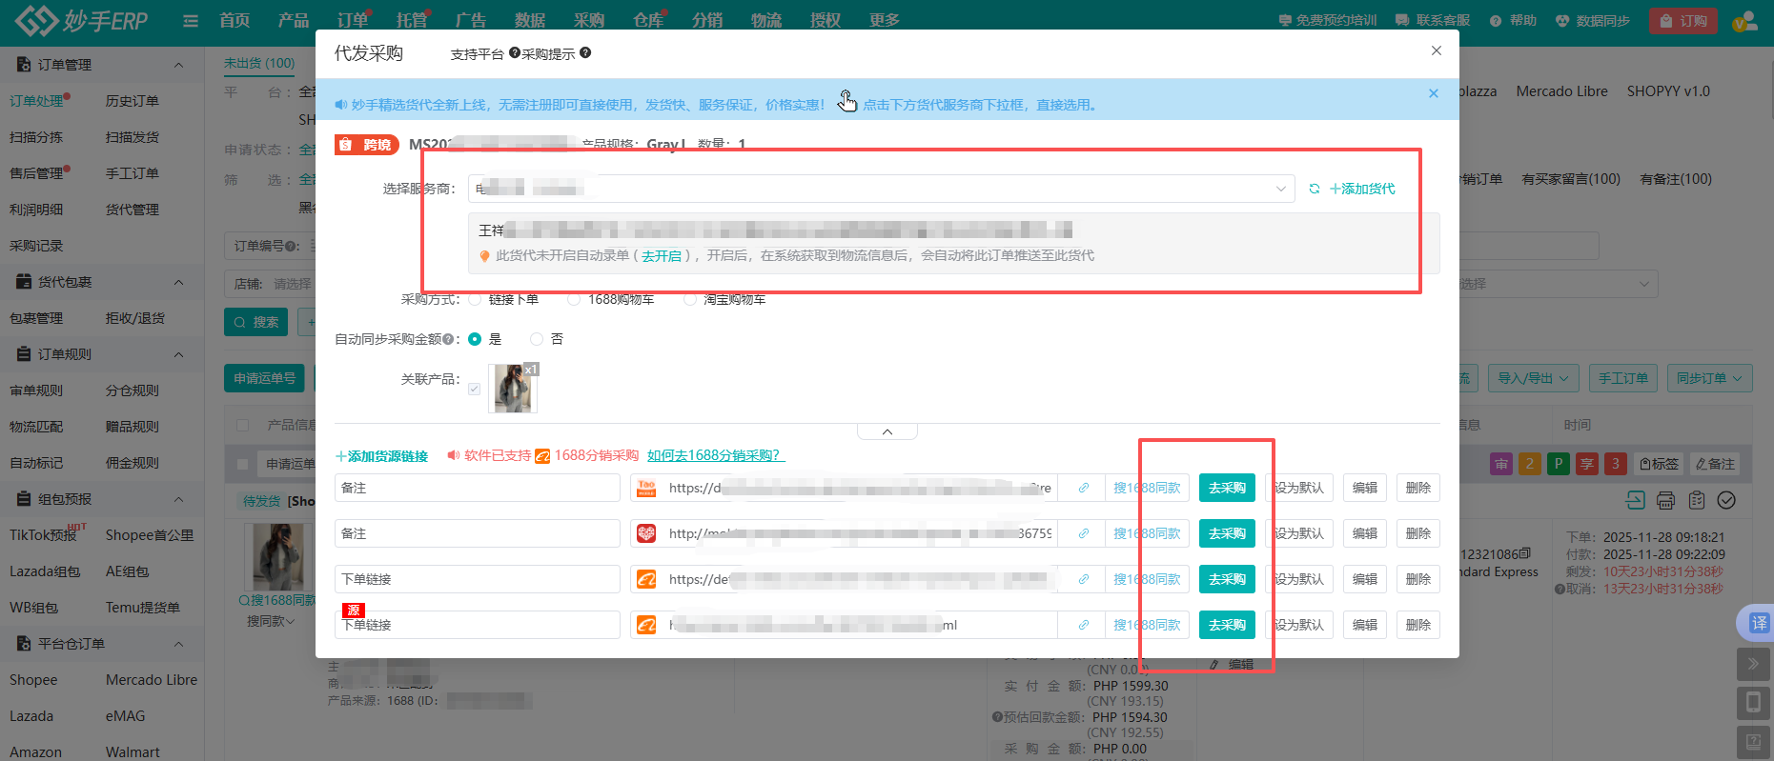Dismiss the blue notice banner
Viewport: 1774px width, 761px height.
coord(1433,93)
